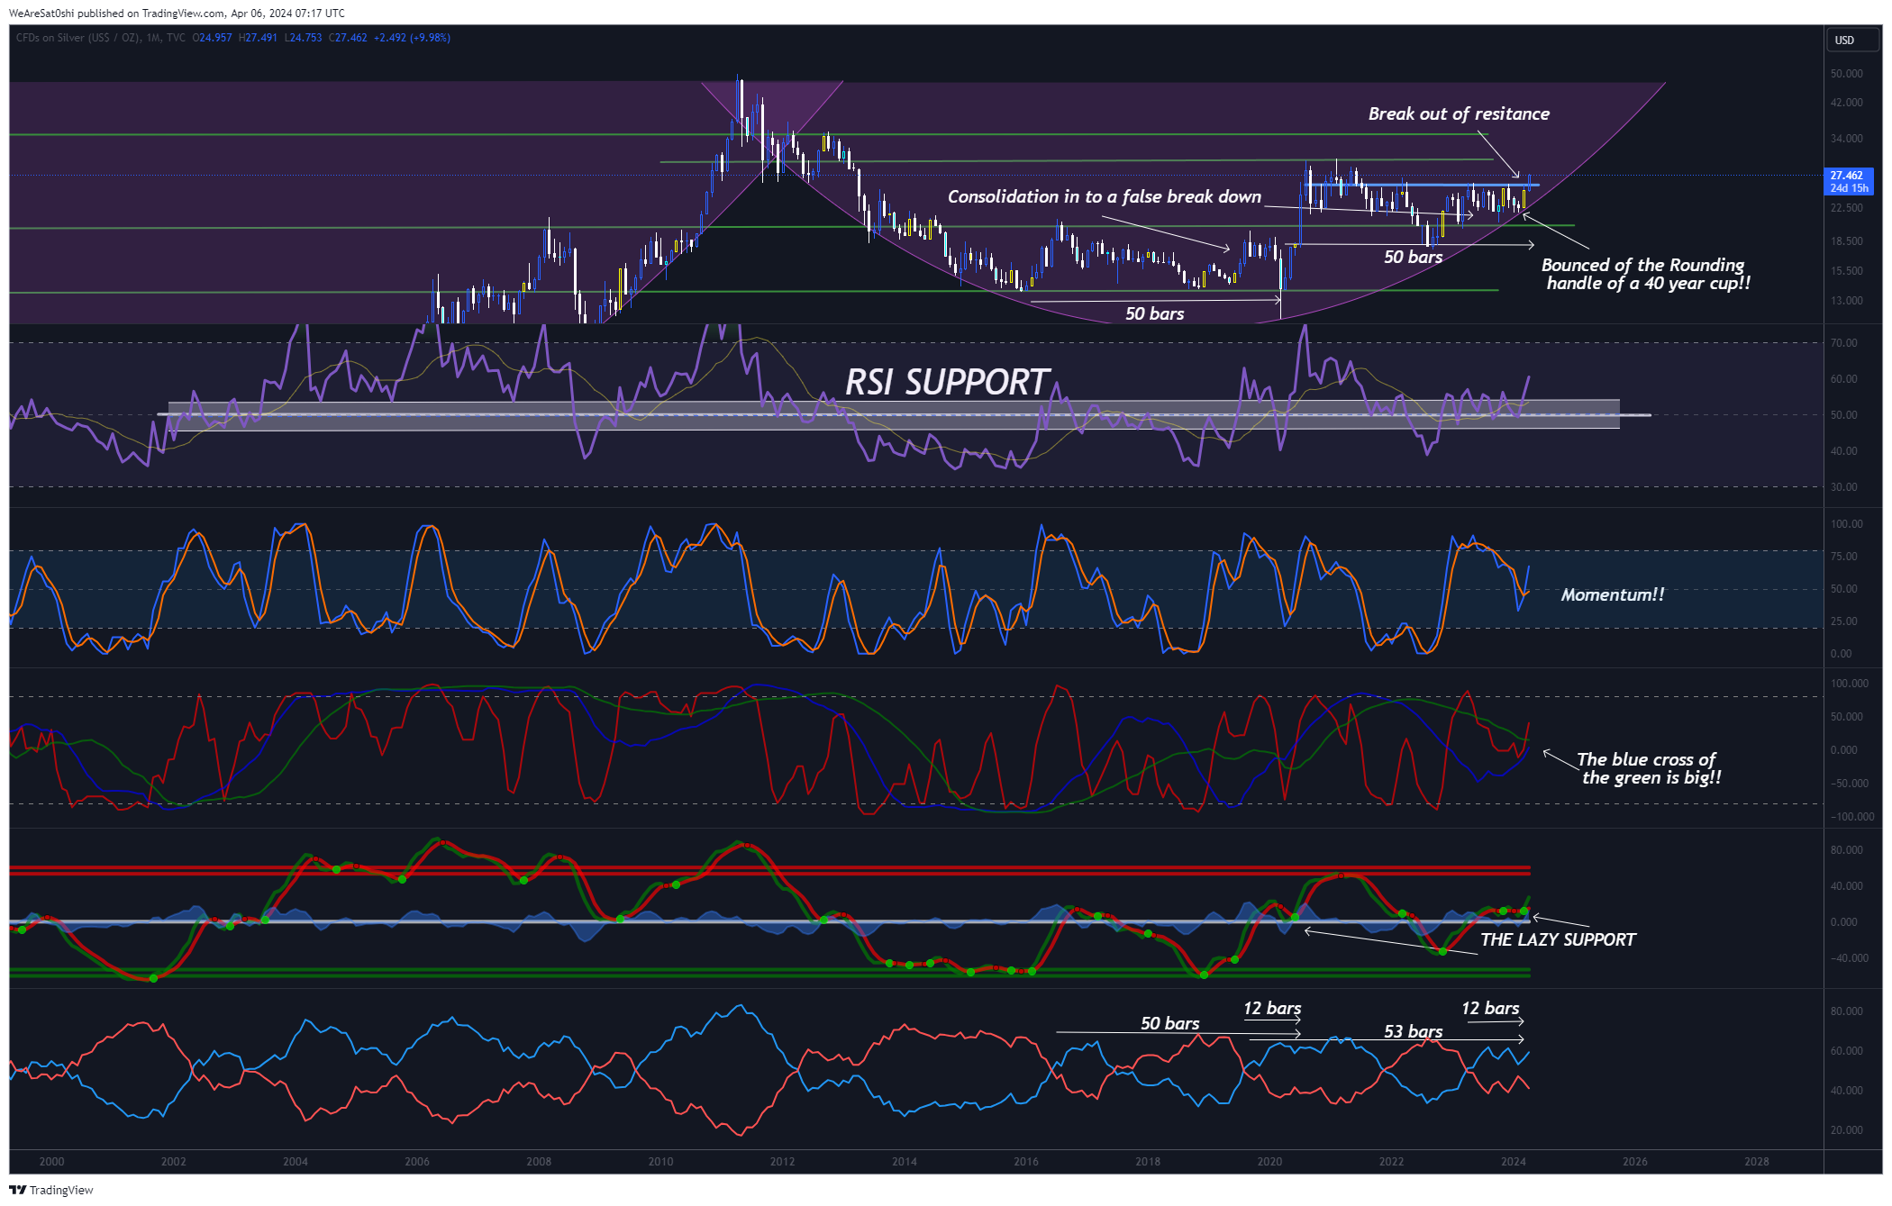Click the 2006 year label on time axis
The image size is (1892, 1206).
pyautogui.click(x=417, y=1161)
